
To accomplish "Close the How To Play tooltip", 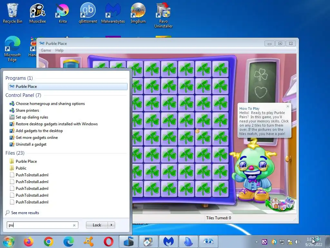I will point(288,106).
